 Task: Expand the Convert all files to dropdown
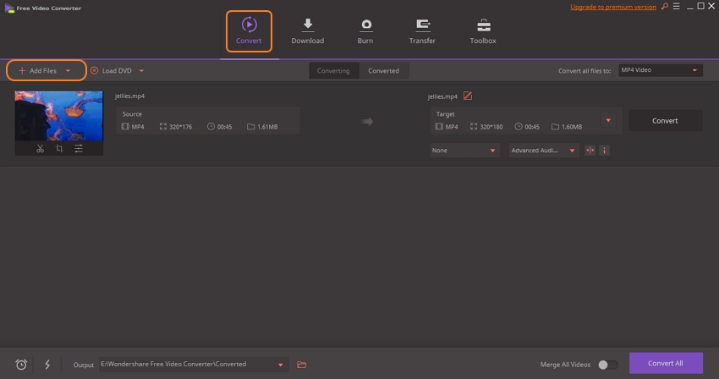pos(660,71)
